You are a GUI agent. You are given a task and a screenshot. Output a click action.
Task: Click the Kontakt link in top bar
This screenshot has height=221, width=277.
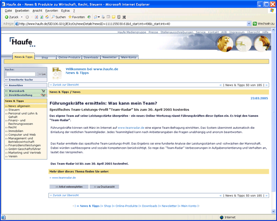click(x=213, y=32)
